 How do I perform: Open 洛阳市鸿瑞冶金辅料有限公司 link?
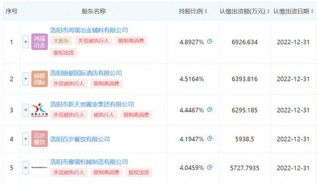pos(89,30)
